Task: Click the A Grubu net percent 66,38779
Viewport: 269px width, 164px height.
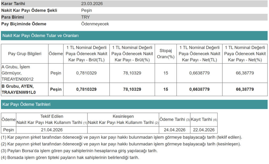Action: [x=245, y=73]
